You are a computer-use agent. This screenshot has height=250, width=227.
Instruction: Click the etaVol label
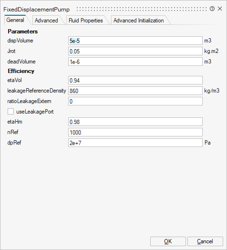(x=14, y=80)
